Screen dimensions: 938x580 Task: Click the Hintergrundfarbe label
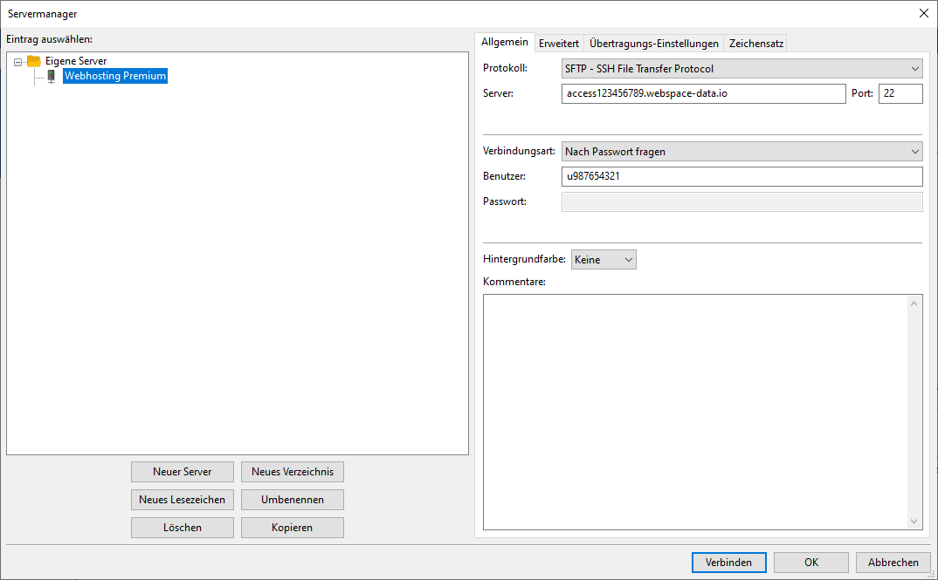(x=524, y=259)
